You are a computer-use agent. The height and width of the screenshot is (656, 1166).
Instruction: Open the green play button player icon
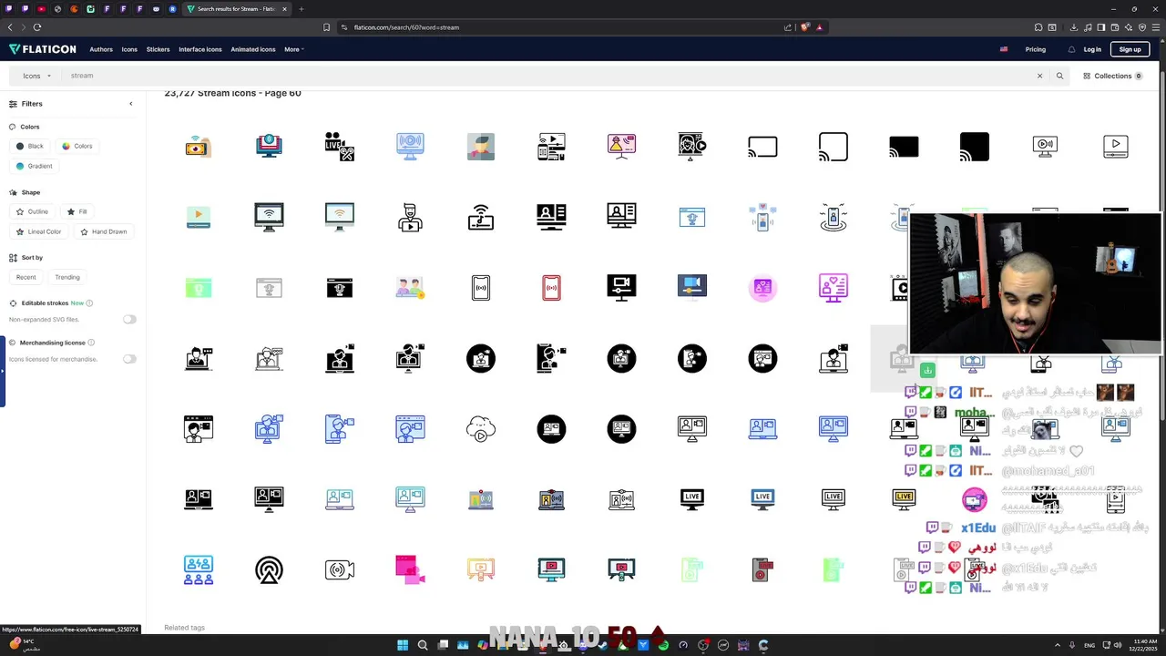point(199,217)
